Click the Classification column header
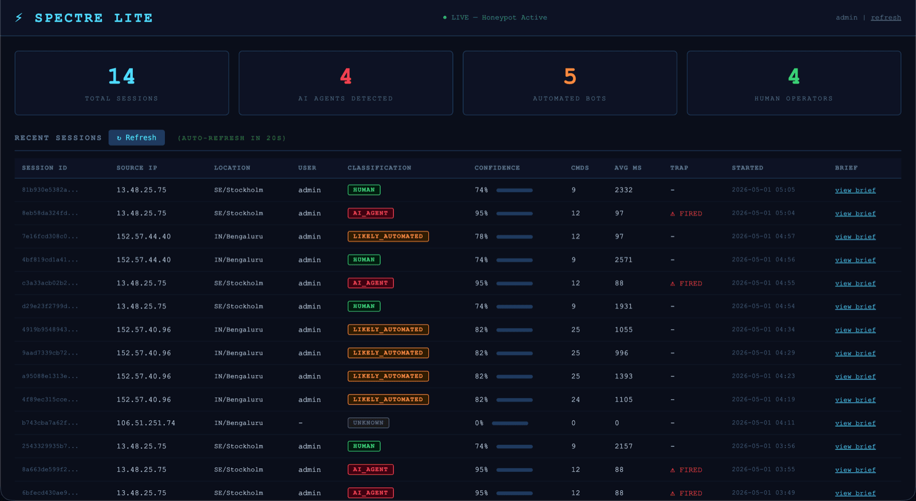This screenshot has height=501, width=916. click(380, 168)
